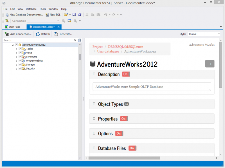The width and height of the screenshot is (225, 168).
Task: Click the New SQL document icon
Action: pos(47,15)
